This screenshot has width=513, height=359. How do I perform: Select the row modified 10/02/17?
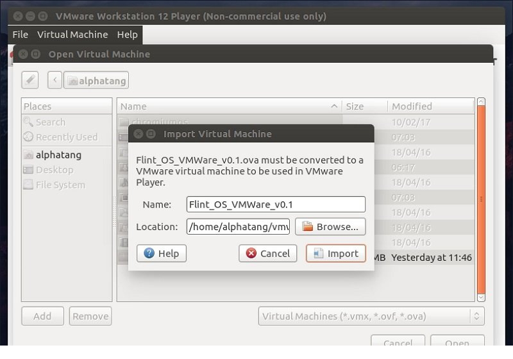click(x=296, y=122)
